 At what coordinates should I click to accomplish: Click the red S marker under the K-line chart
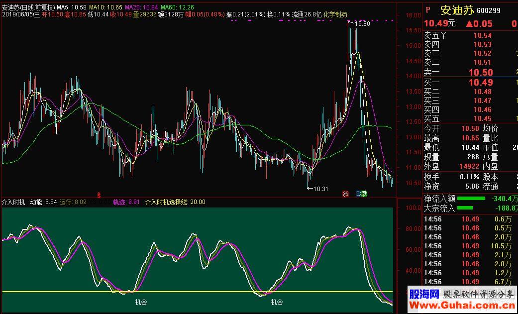click(x=98, y=194)
